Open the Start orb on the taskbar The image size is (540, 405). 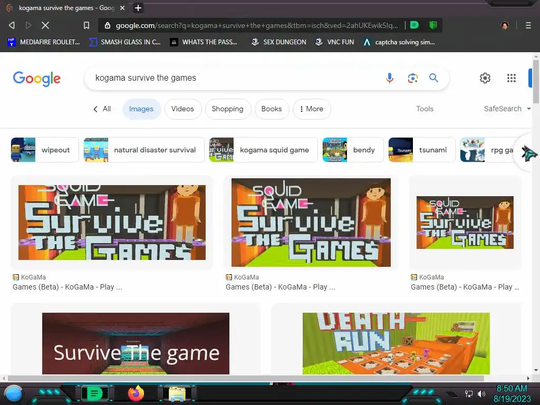click(13, 393)
